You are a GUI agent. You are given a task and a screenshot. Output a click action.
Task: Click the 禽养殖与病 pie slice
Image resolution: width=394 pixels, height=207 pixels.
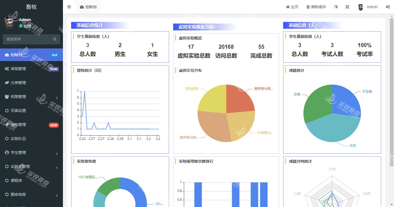[213, 126]
